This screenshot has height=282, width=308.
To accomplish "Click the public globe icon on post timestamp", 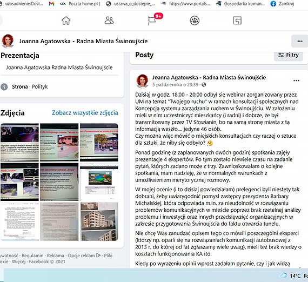I will click(204, 85).
